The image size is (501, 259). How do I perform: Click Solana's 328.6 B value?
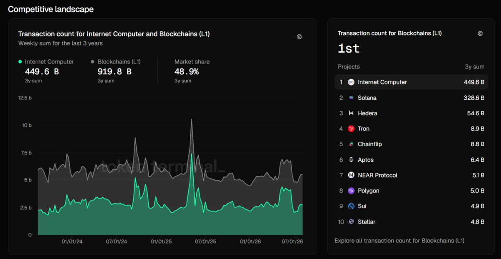(474, 98)
